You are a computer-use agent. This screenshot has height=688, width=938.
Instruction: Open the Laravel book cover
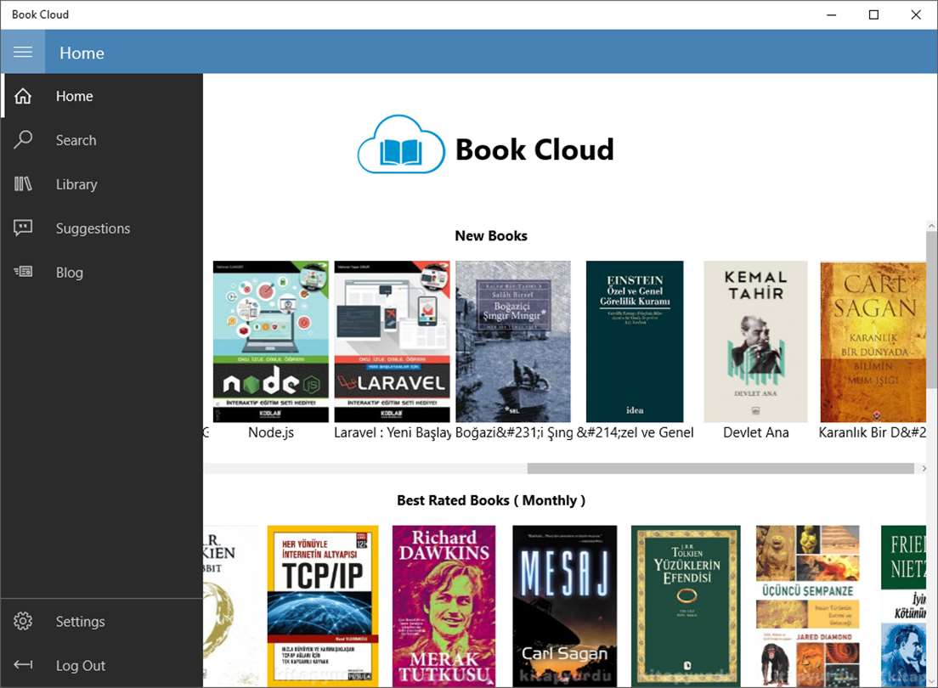[392, 341]
